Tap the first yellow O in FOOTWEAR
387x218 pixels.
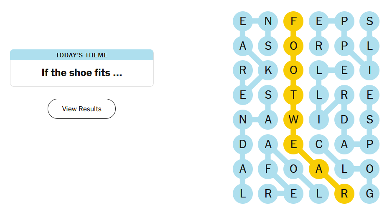[x=293, y=46]
